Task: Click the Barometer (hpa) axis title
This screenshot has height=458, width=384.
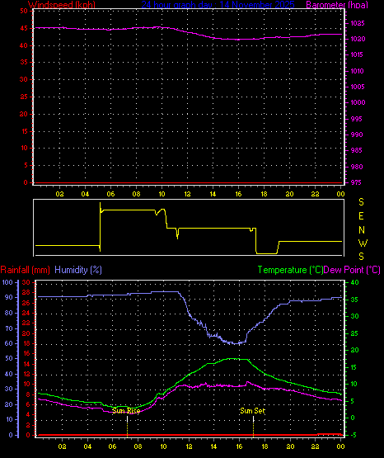Action: tap(337, 5)
